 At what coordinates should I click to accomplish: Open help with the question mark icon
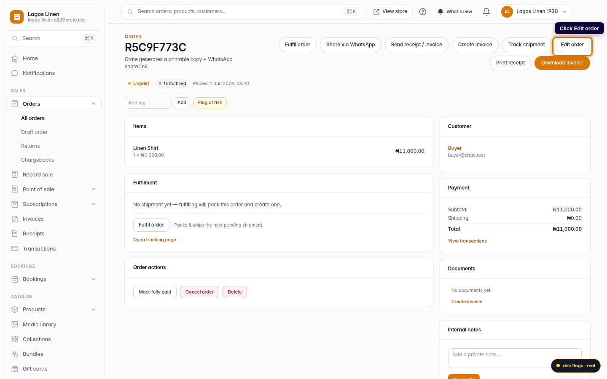click(x=423, y=12)
